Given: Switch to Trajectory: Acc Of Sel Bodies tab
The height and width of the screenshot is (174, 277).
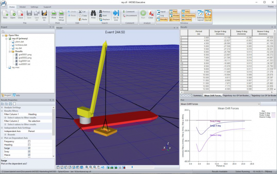Looking at the screenshot, I should point(236,96).
